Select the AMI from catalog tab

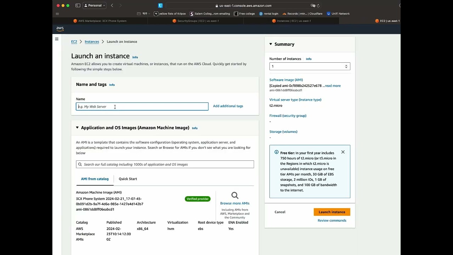pos(95,179)
